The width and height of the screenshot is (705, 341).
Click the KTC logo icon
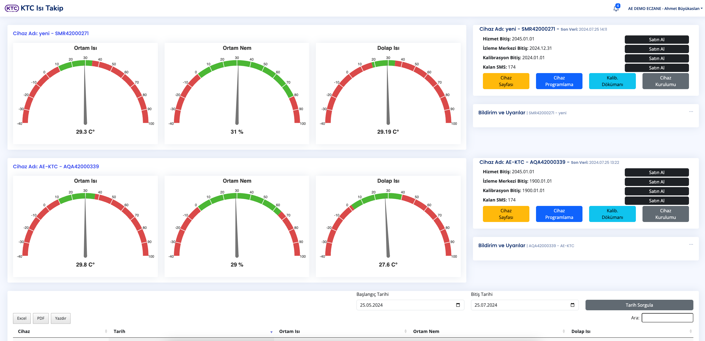[x=12, y=8]
